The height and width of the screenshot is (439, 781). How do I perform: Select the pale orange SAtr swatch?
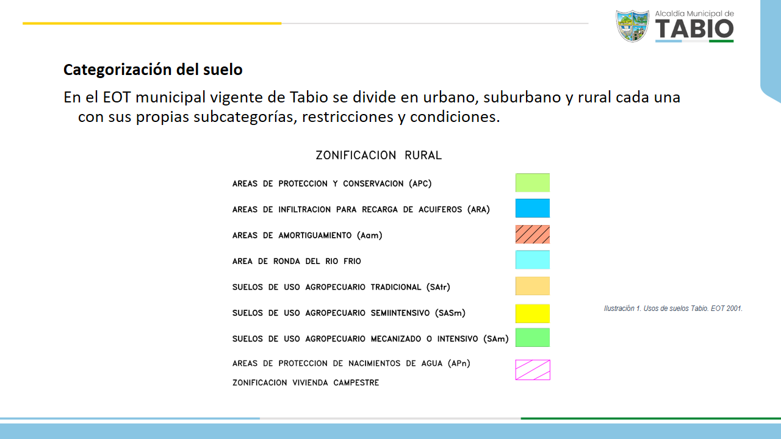pos(532,286)
